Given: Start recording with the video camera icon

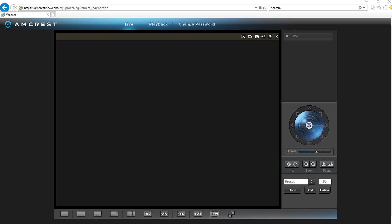Looking at the screenshot, I should click(x=250, y=36).
